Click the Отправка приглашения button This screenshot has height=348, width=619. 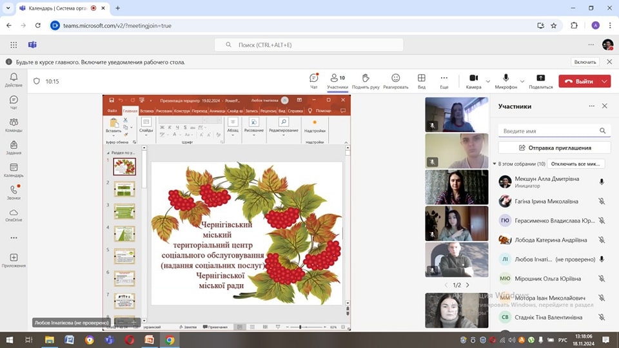point(554,148)
